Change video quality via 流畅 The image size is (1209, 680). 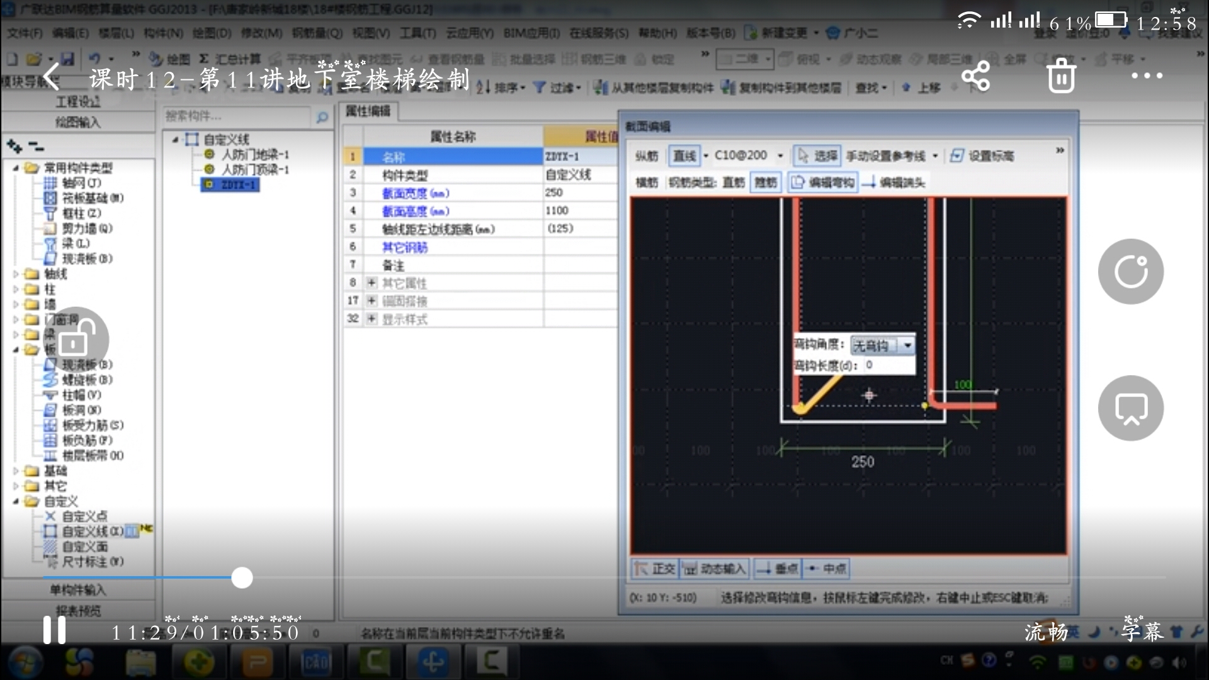1046,632
